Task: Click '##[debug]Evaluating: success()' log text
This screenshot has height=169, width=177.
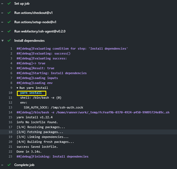Action: point(44,53)
